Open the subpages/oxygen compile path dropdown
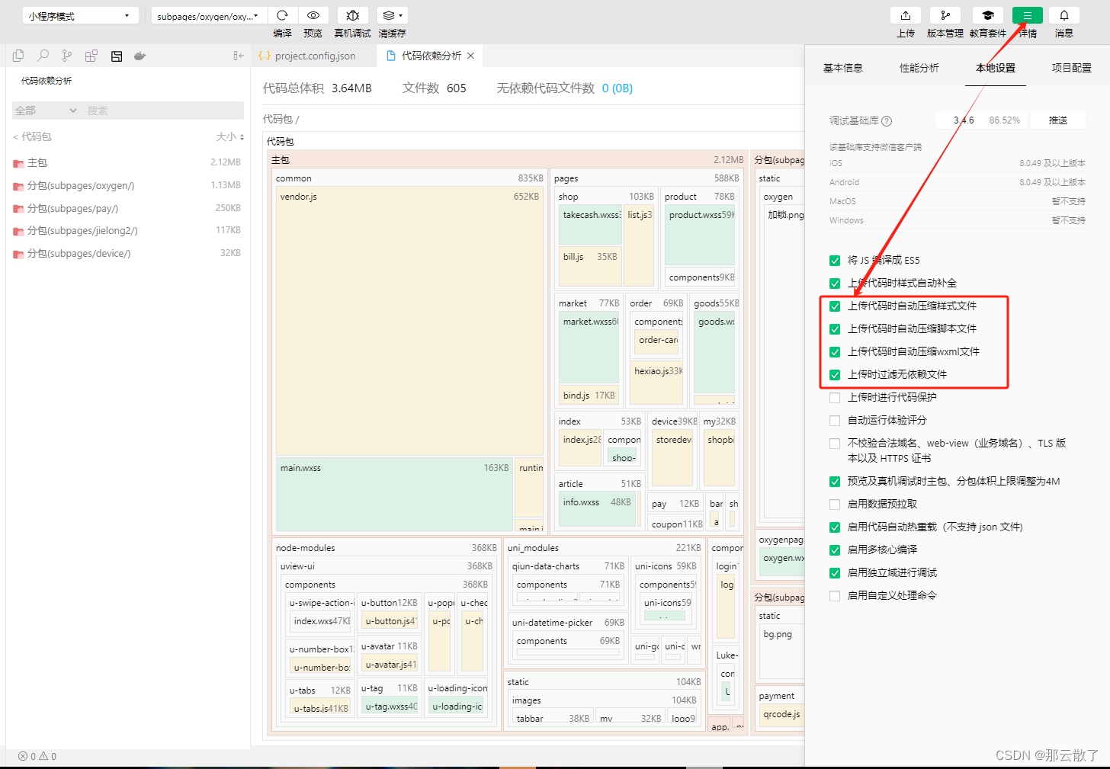Viewport: 1110px width, 769px height. [x=209, y=15]
